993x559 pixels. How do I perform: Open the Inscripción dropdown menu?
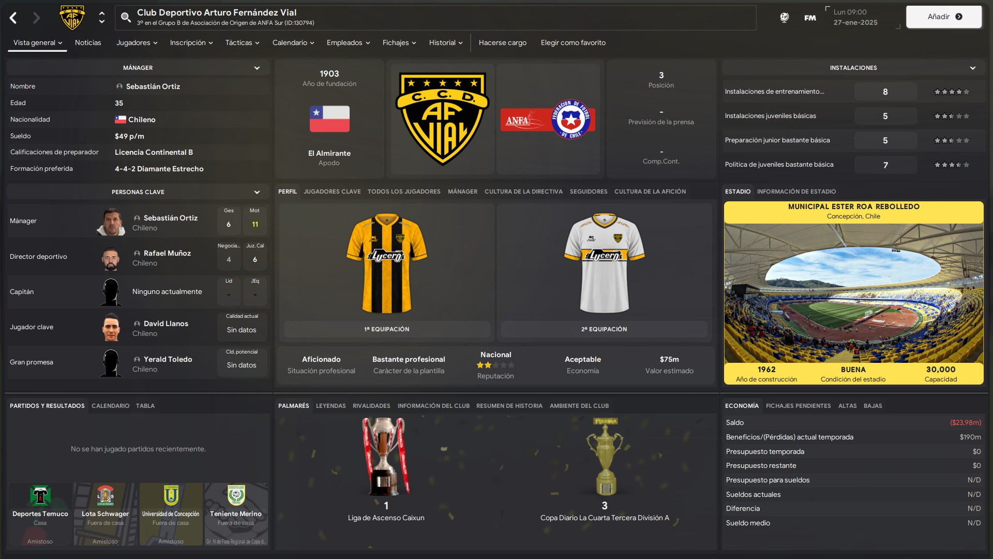191,42
